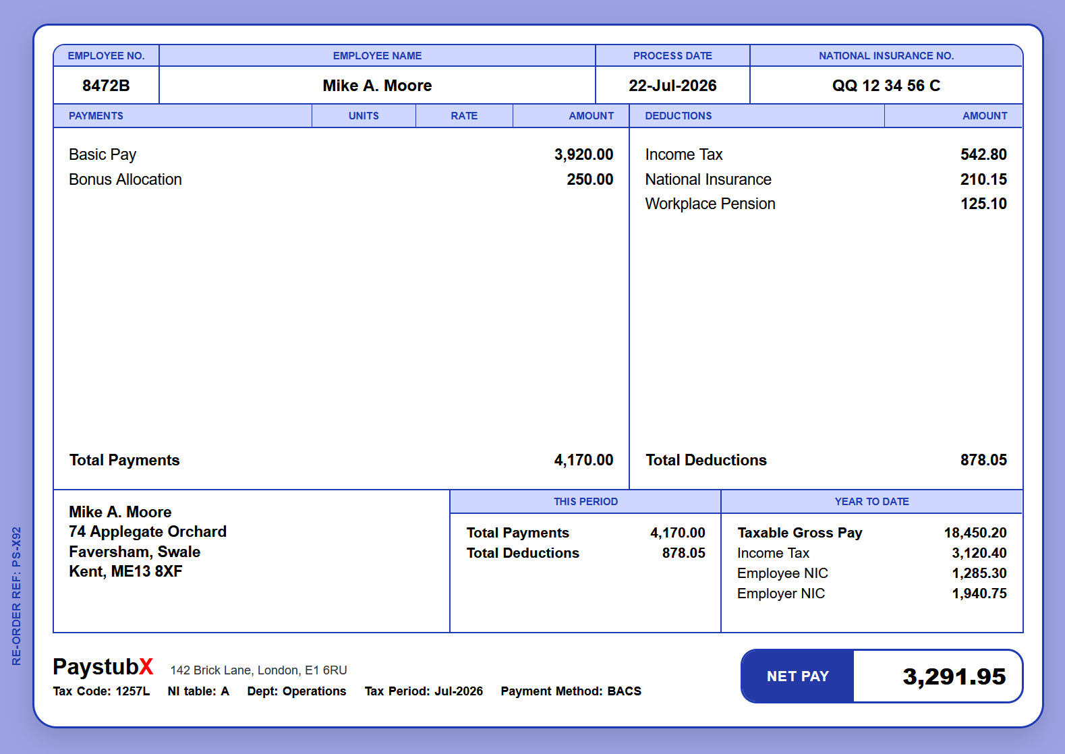Click the YEAR TO DATE header
Screen dimensions: 1065x754
point(872,502)
